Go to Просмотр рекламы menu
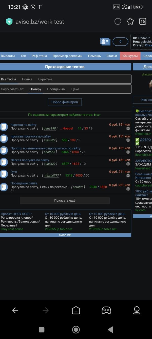 [67, 56]
